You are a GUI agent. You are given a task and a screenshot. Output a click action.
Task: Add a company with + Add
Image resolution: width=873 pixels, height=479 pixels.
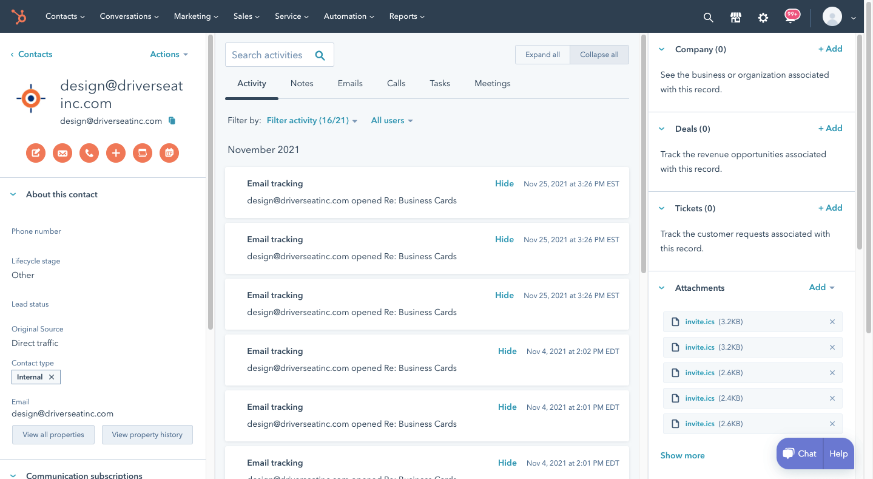tap(830, 49)
